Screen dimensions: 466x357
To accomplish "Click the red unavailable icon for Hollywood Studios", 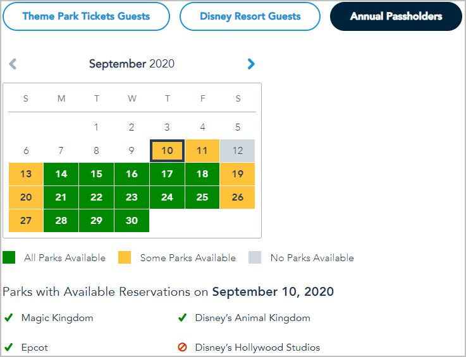I will [x=182, y=347].
